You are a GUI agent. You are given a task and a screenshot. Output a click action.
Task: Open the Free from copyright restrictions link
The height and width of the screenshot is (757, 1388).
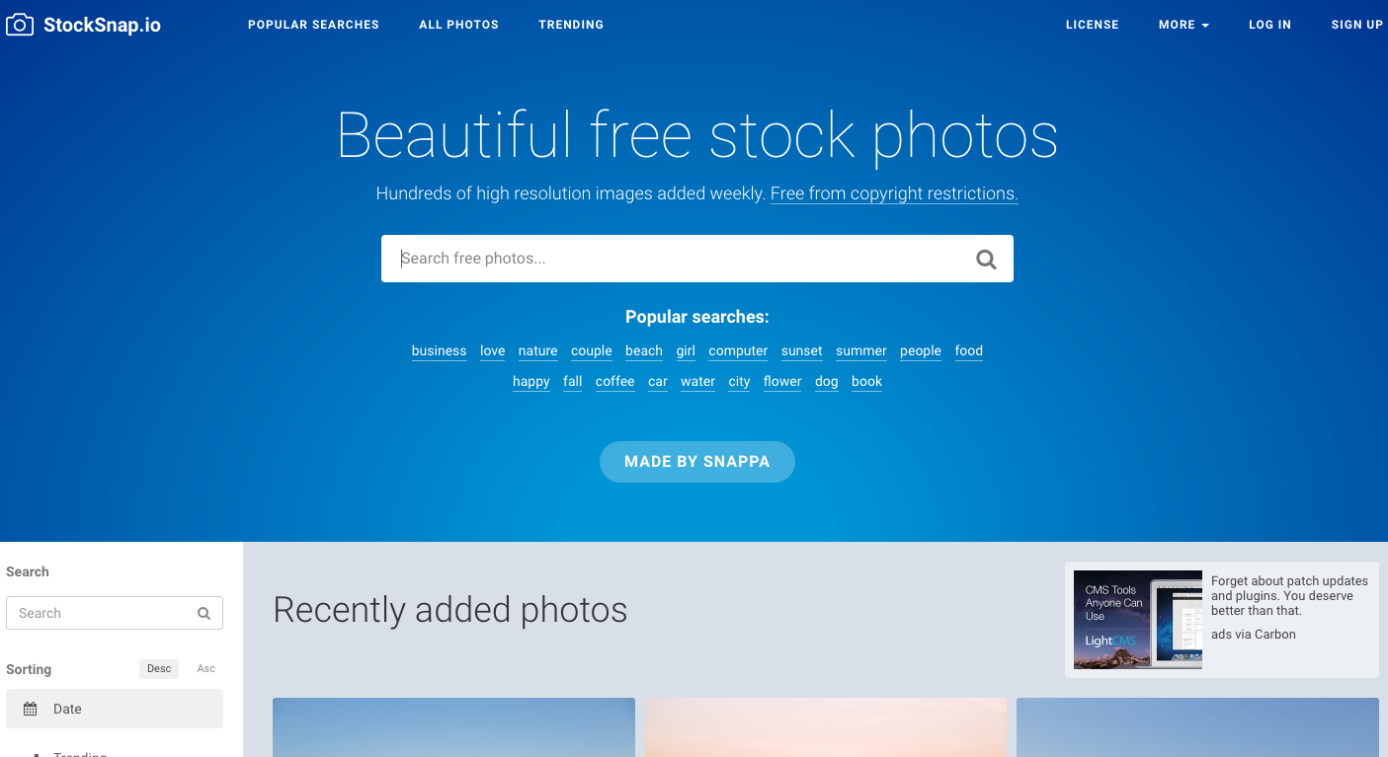[x=894, y=193]
